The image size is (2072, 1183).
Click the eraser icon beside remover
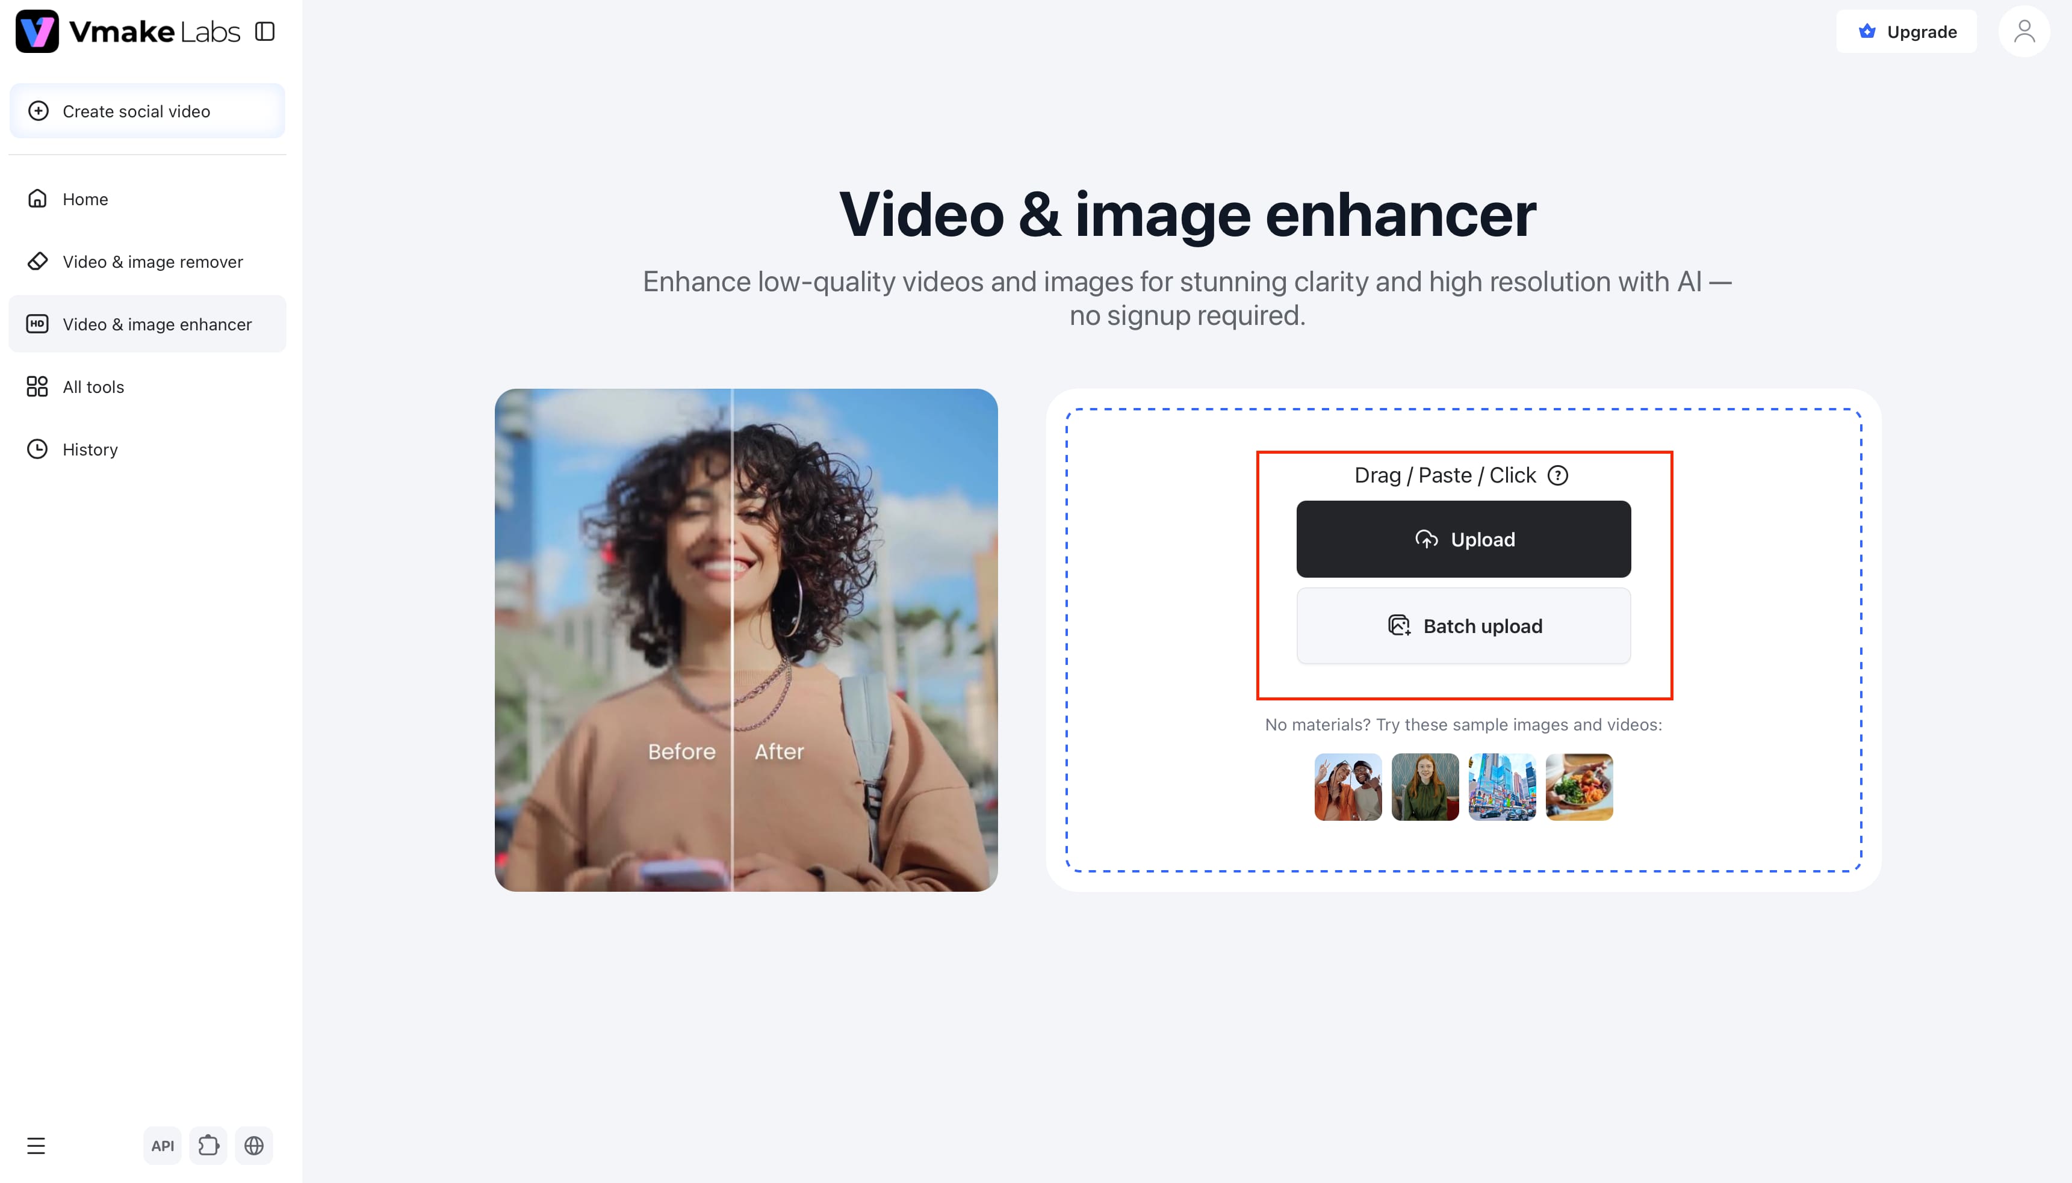tap(37, 262)
